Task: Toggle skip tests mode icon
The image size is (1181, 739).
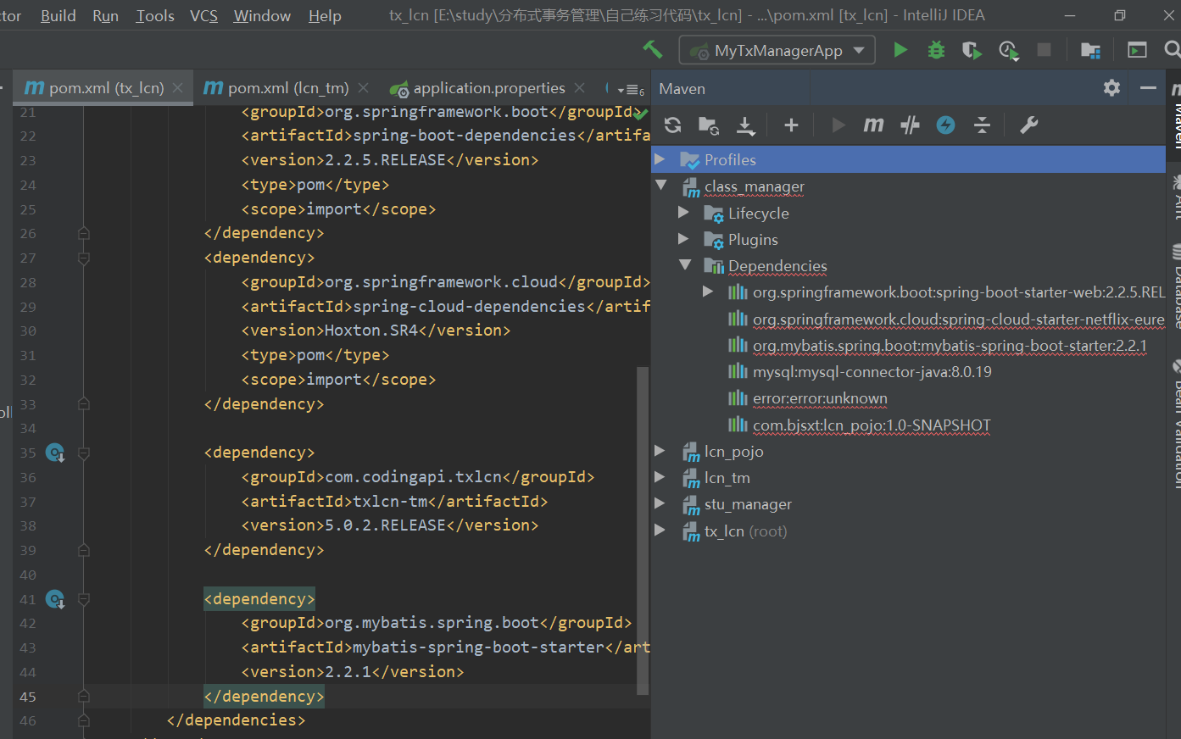Action: (945, 125)
